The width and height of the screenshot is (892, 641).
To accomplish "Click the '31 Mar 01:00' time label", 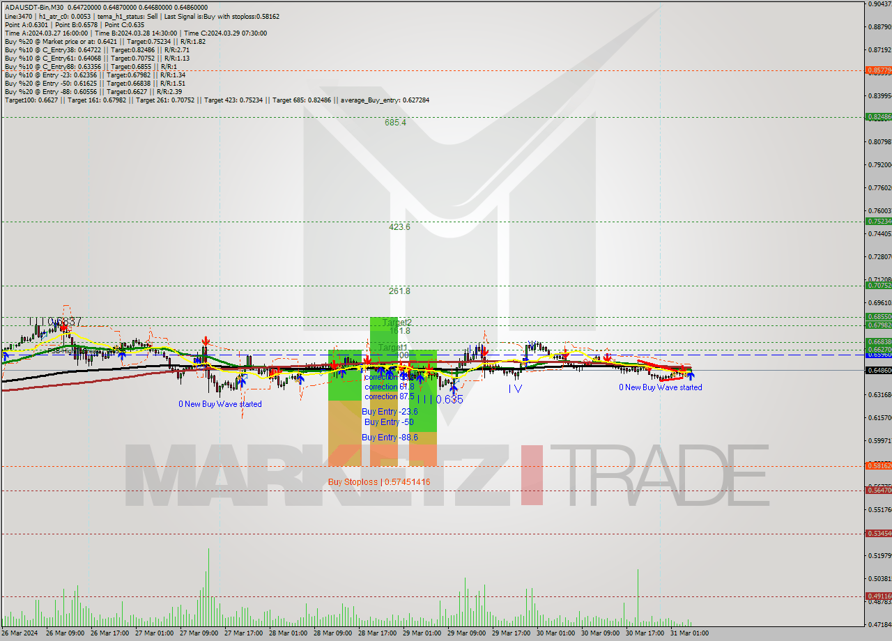I will point(689,633).
